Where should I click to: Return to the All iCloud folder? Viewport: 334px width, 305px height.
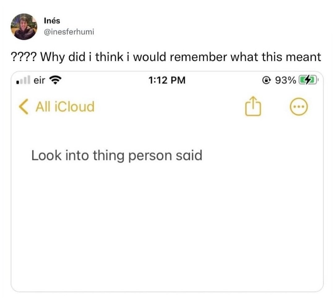pos(65,107)
